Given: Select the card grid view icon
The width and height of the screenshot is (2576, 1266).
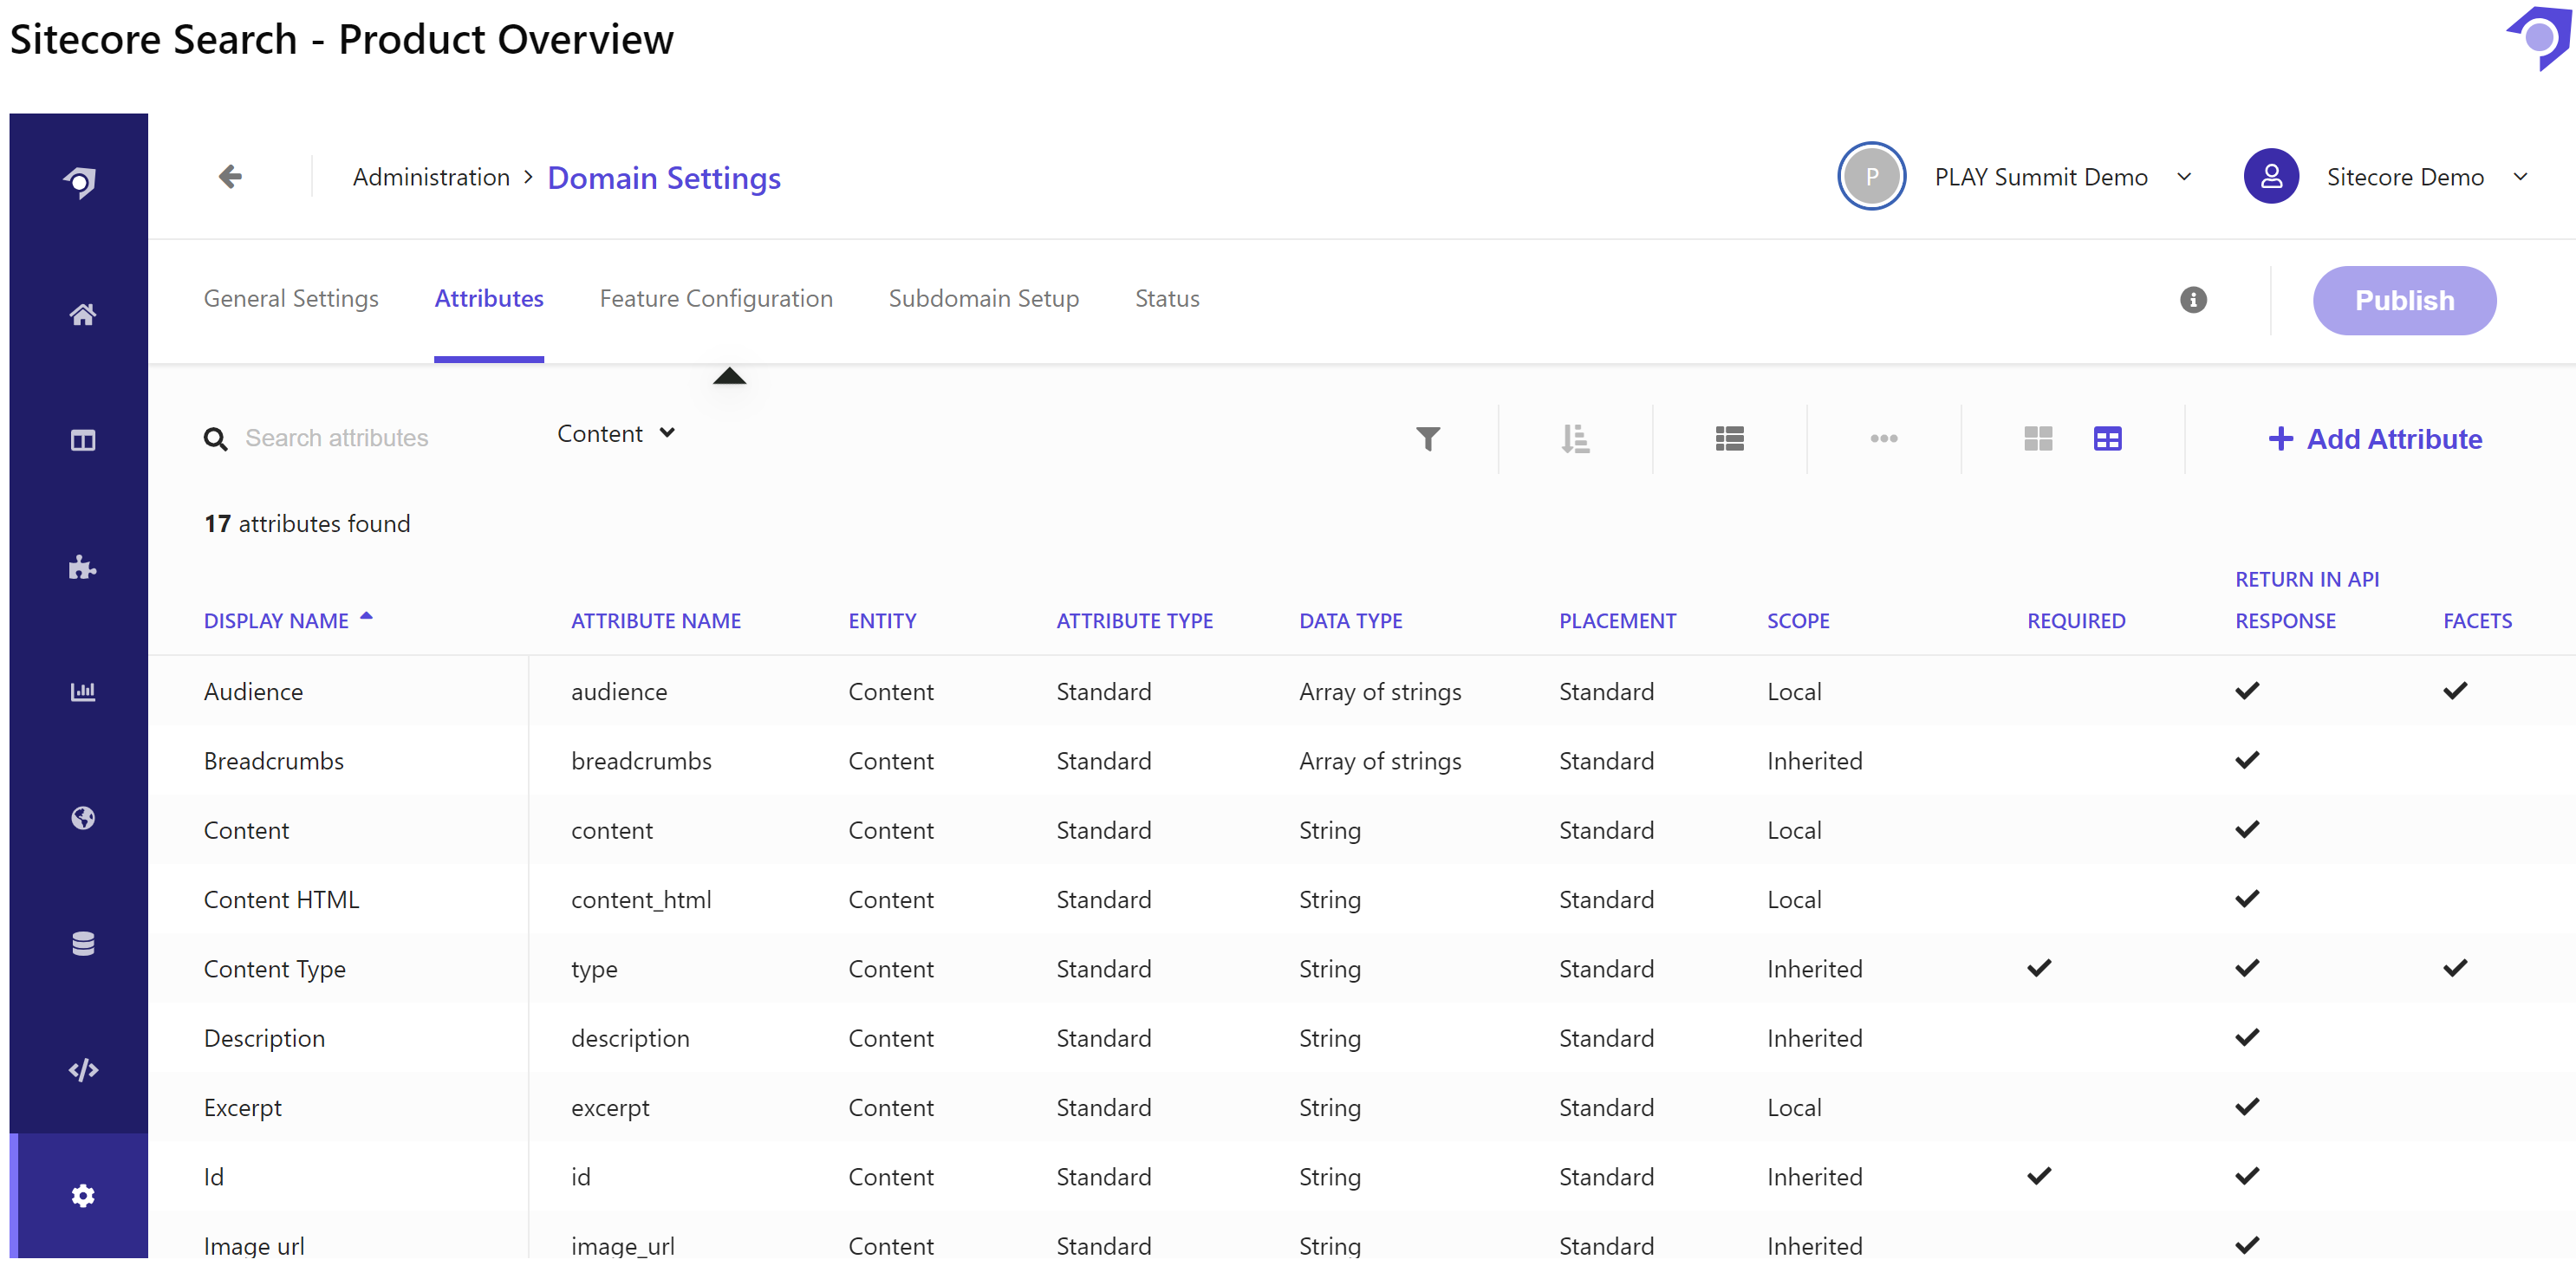Looking at the screenshot, I should click(x=2037, y=438).
